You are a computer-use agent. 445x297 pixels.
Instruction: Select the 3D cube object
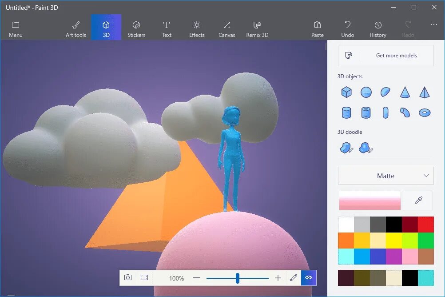346,92
